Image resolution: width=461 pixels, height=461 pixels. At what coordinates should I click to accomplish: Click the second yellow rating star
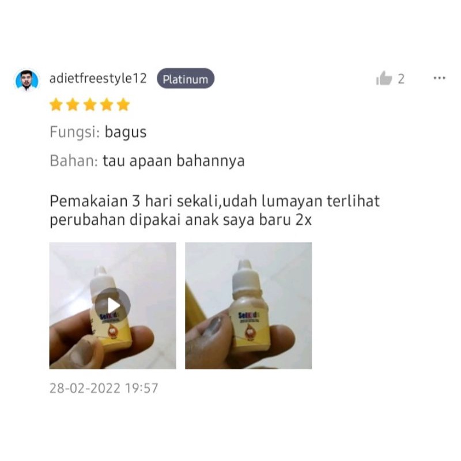73,105
